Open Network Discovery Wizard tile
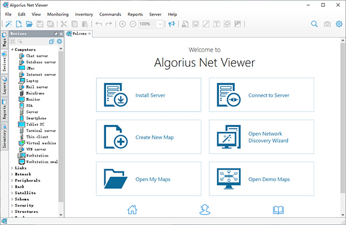The image size is (346, 225). [261, 137]
